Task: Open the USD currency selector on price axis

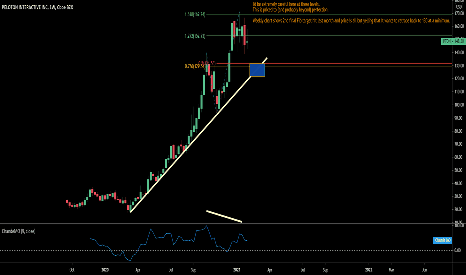Action: [x=459, y=7]
